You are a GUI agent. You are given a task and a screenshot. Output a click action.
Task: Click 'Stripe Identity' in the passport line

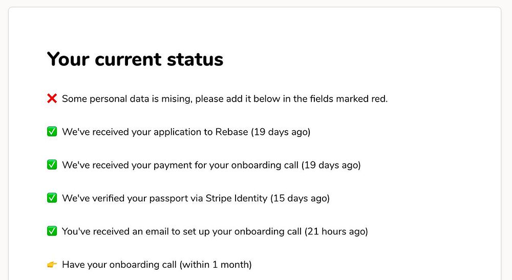(x=237, y=198)
